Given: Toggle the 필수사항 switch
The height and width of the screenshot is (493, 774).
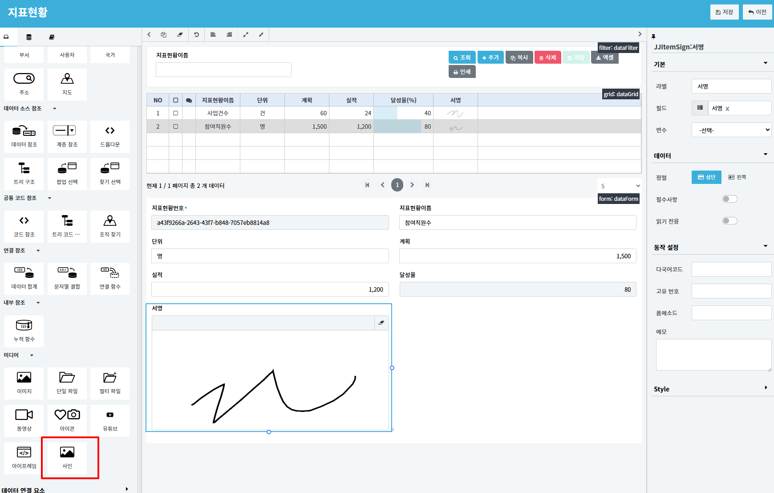Looking at the screenshot, I should [x=729, y=199].
